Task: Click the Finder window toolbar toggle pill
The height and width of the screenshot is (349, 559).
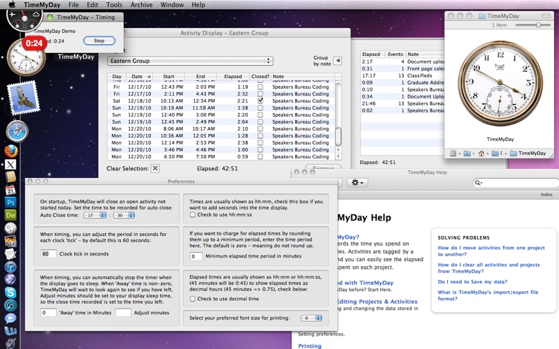Action: [x=546, y=15]
